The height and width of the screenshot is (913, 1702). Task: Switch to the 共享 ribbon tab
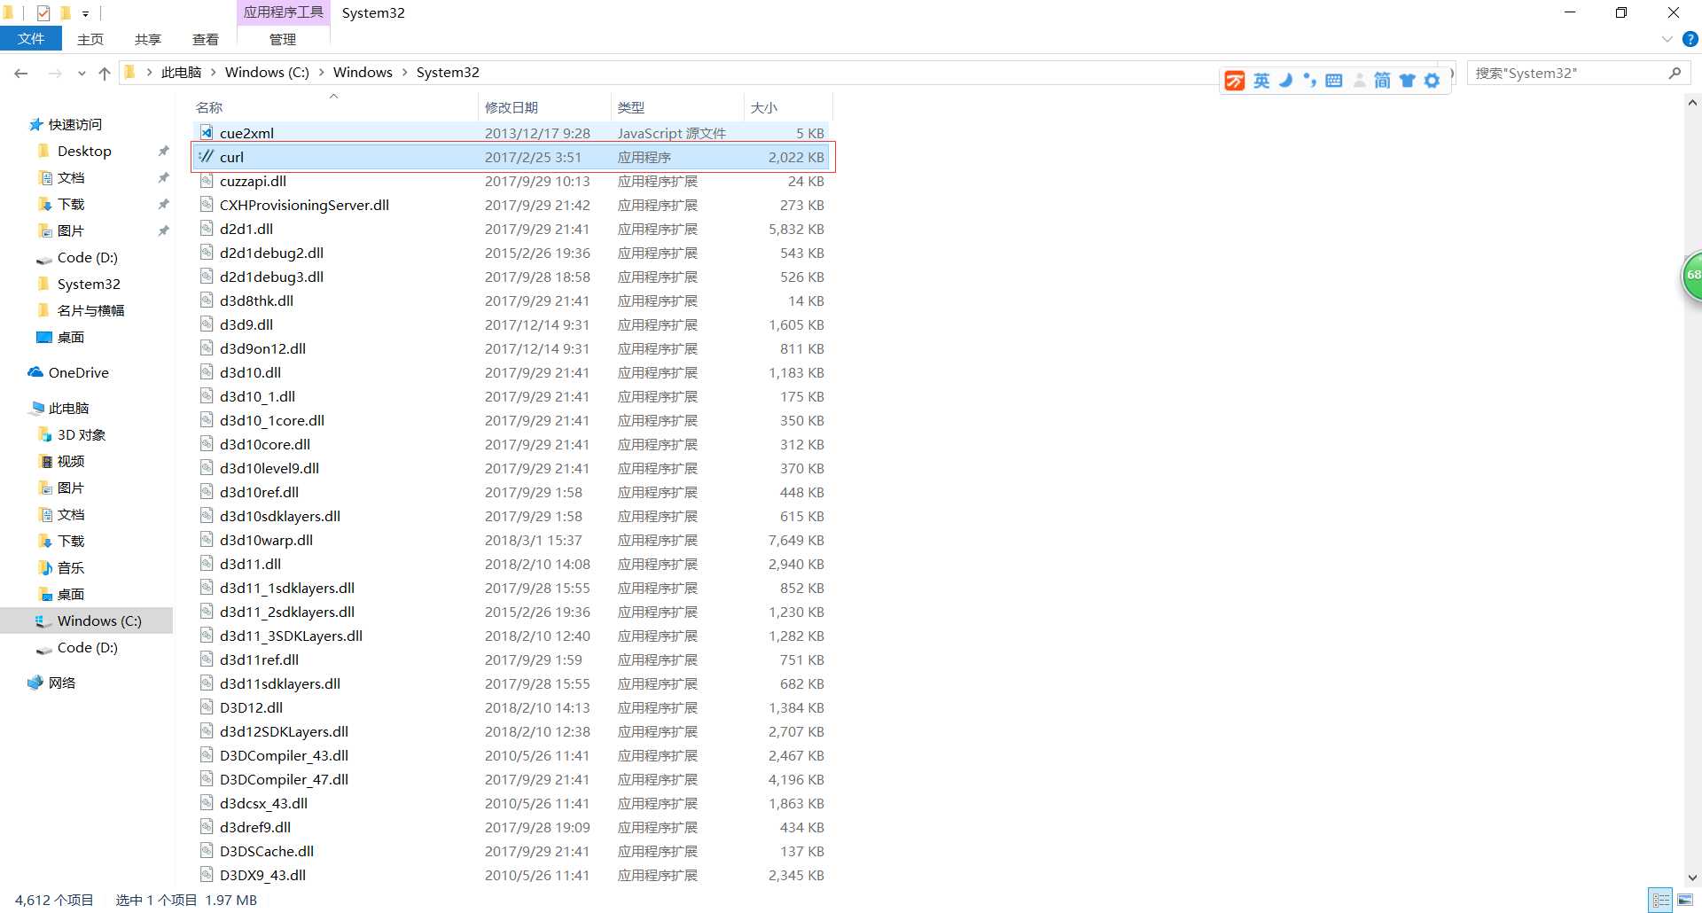pos(148,39)
